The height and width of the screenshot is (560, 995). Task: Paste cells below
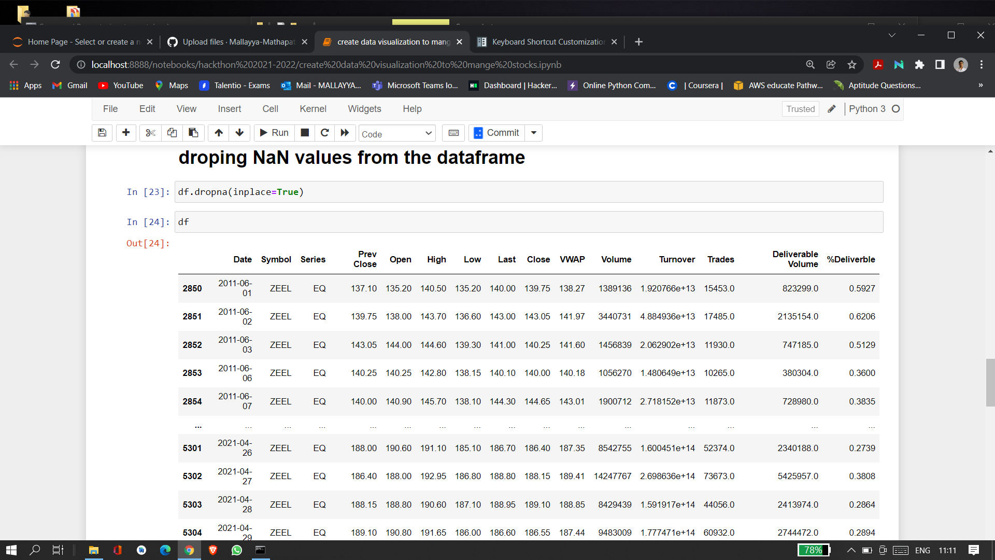(x=193, y=133)
